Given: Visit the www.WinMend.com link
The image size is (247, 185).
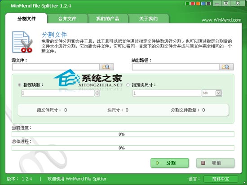Looking at the screenshot, I should click(221, 20).
